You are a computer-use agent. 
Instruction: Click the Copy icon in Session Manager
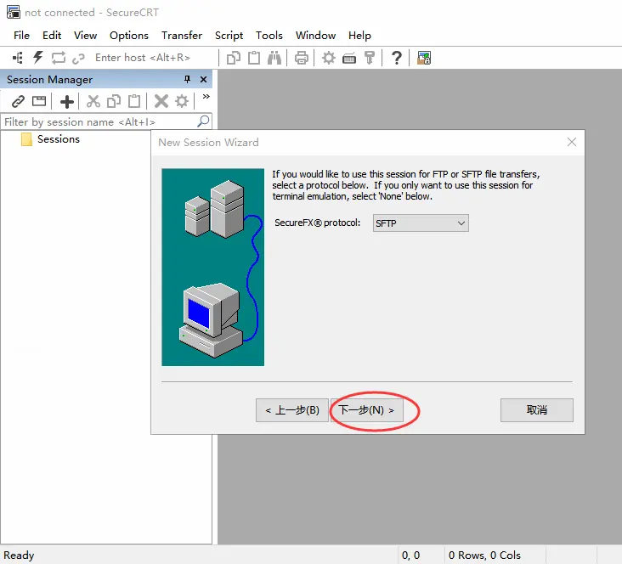coord(114,101)
